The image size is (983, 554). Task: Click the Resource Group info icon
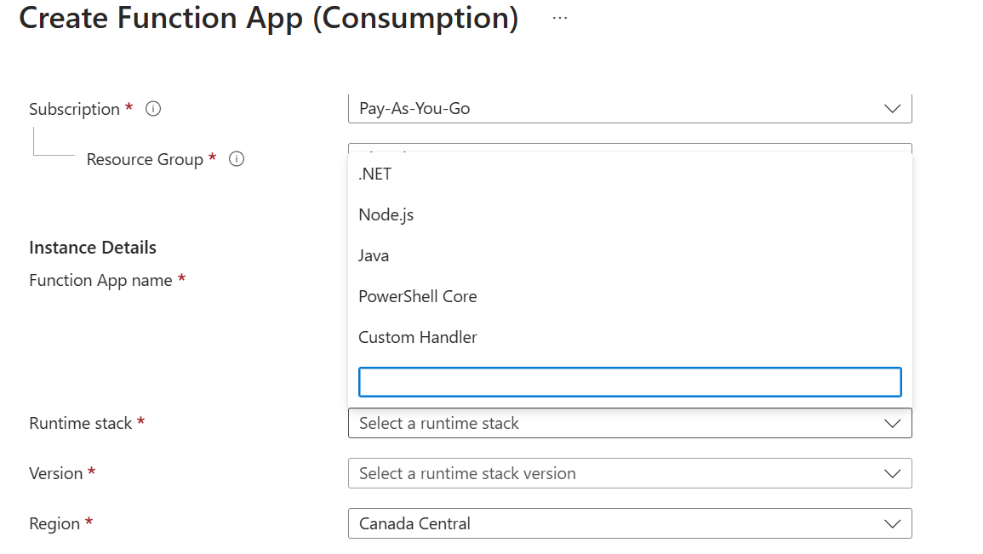[237, 158]
